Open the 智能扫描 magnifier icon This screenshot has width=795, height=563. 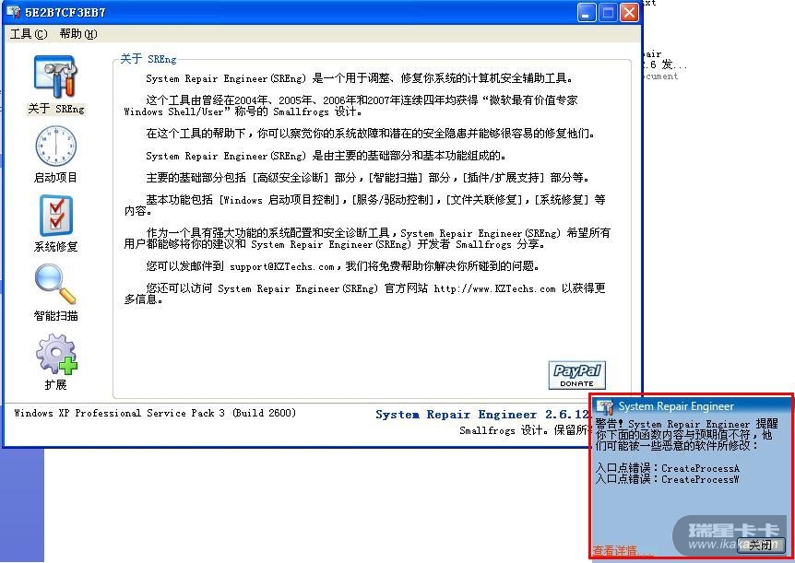(x=55, y=285)
